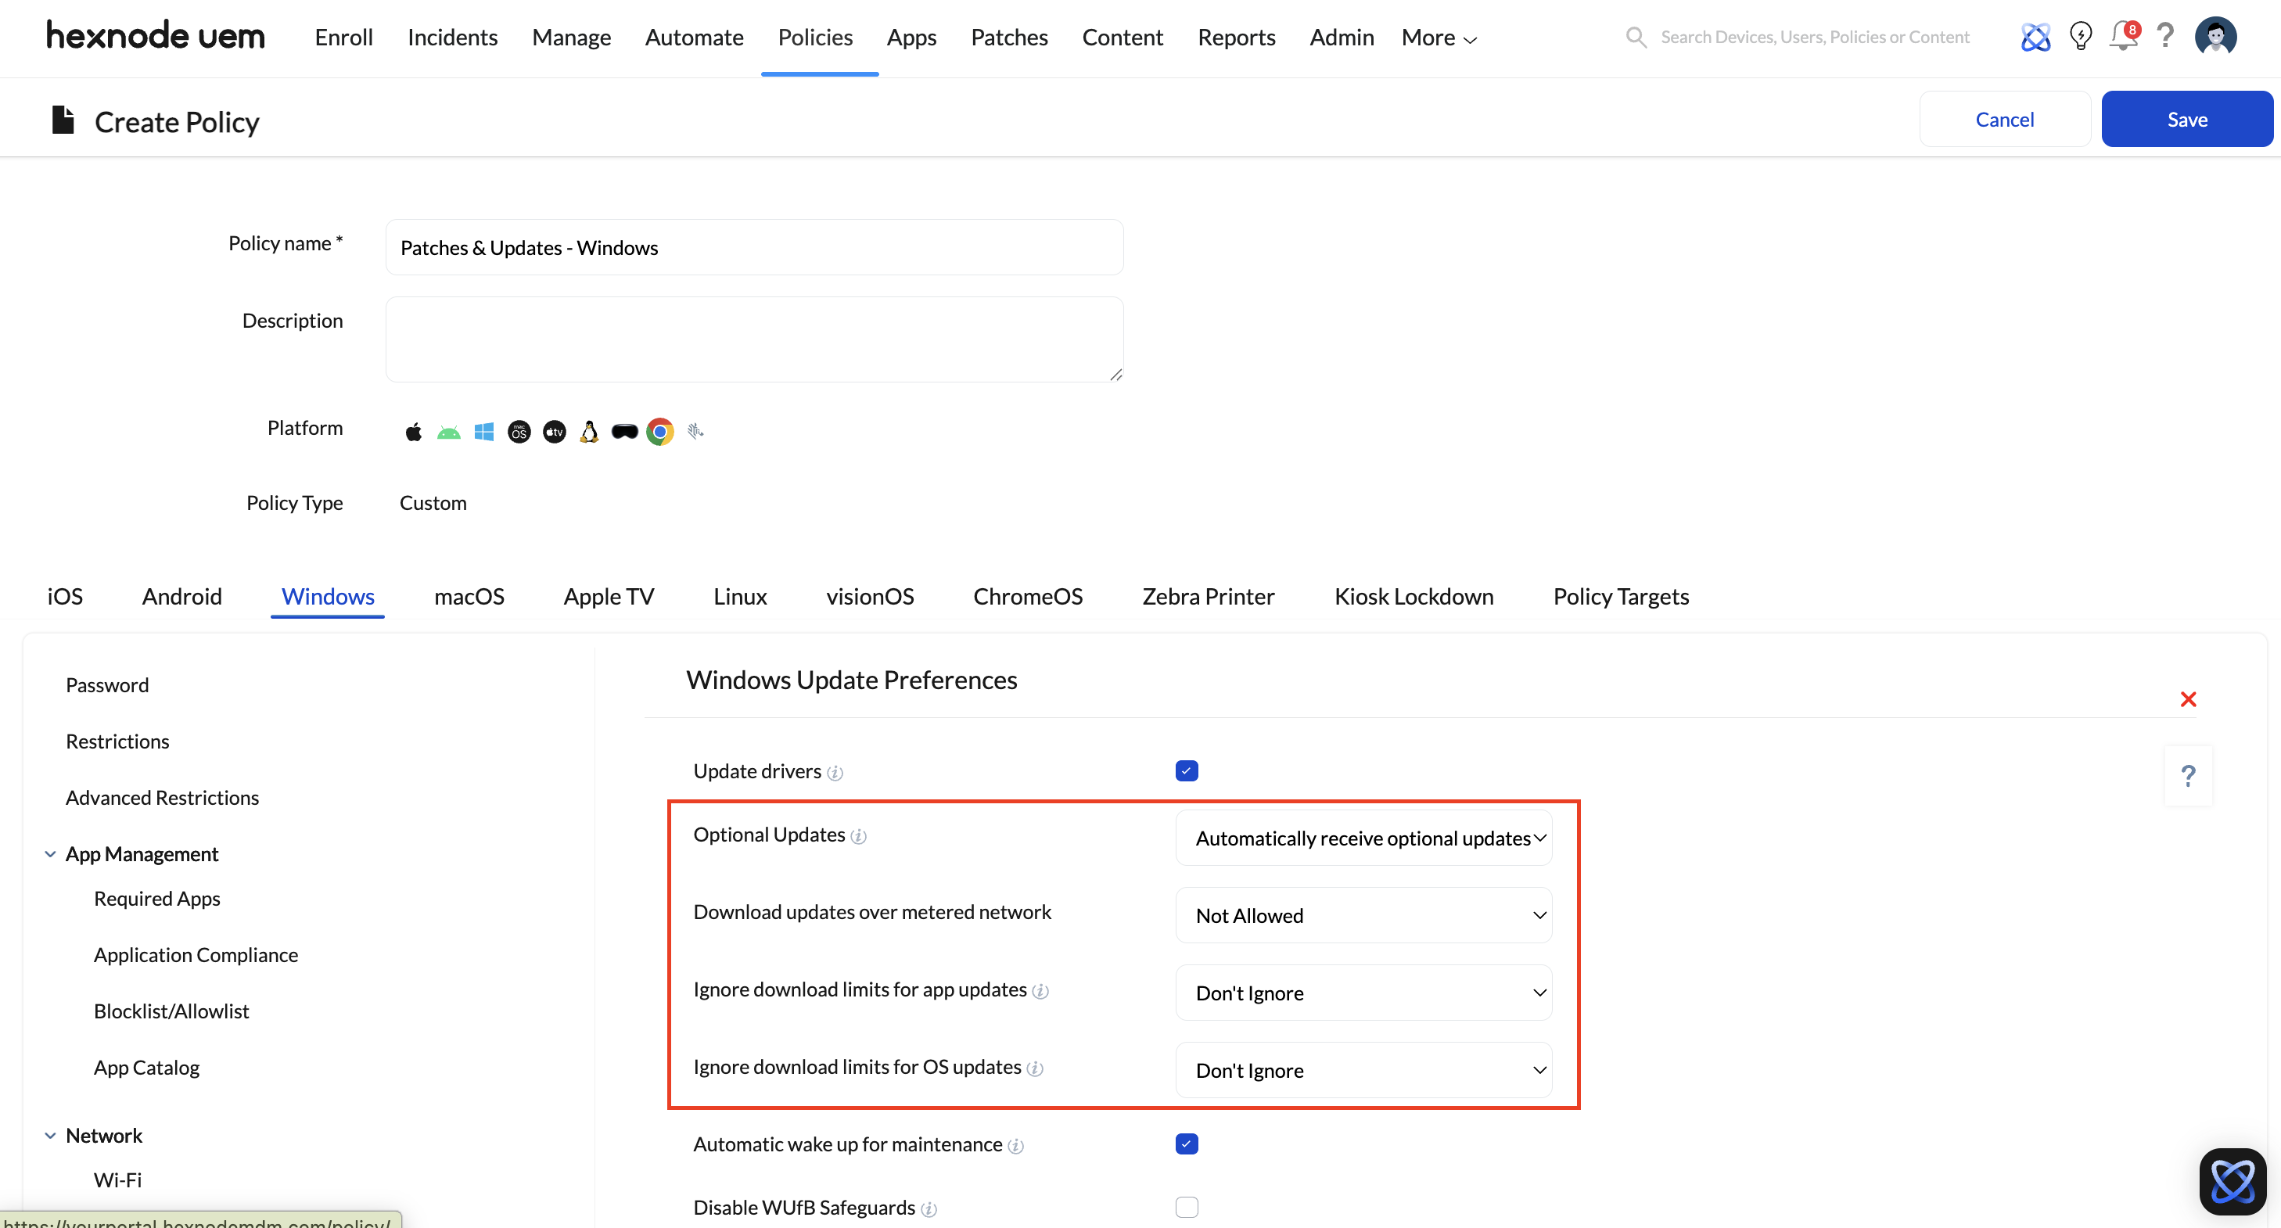Open the Optional Updates dropdown
The image size is (2281, 1228).
(x=1363, y=838)
